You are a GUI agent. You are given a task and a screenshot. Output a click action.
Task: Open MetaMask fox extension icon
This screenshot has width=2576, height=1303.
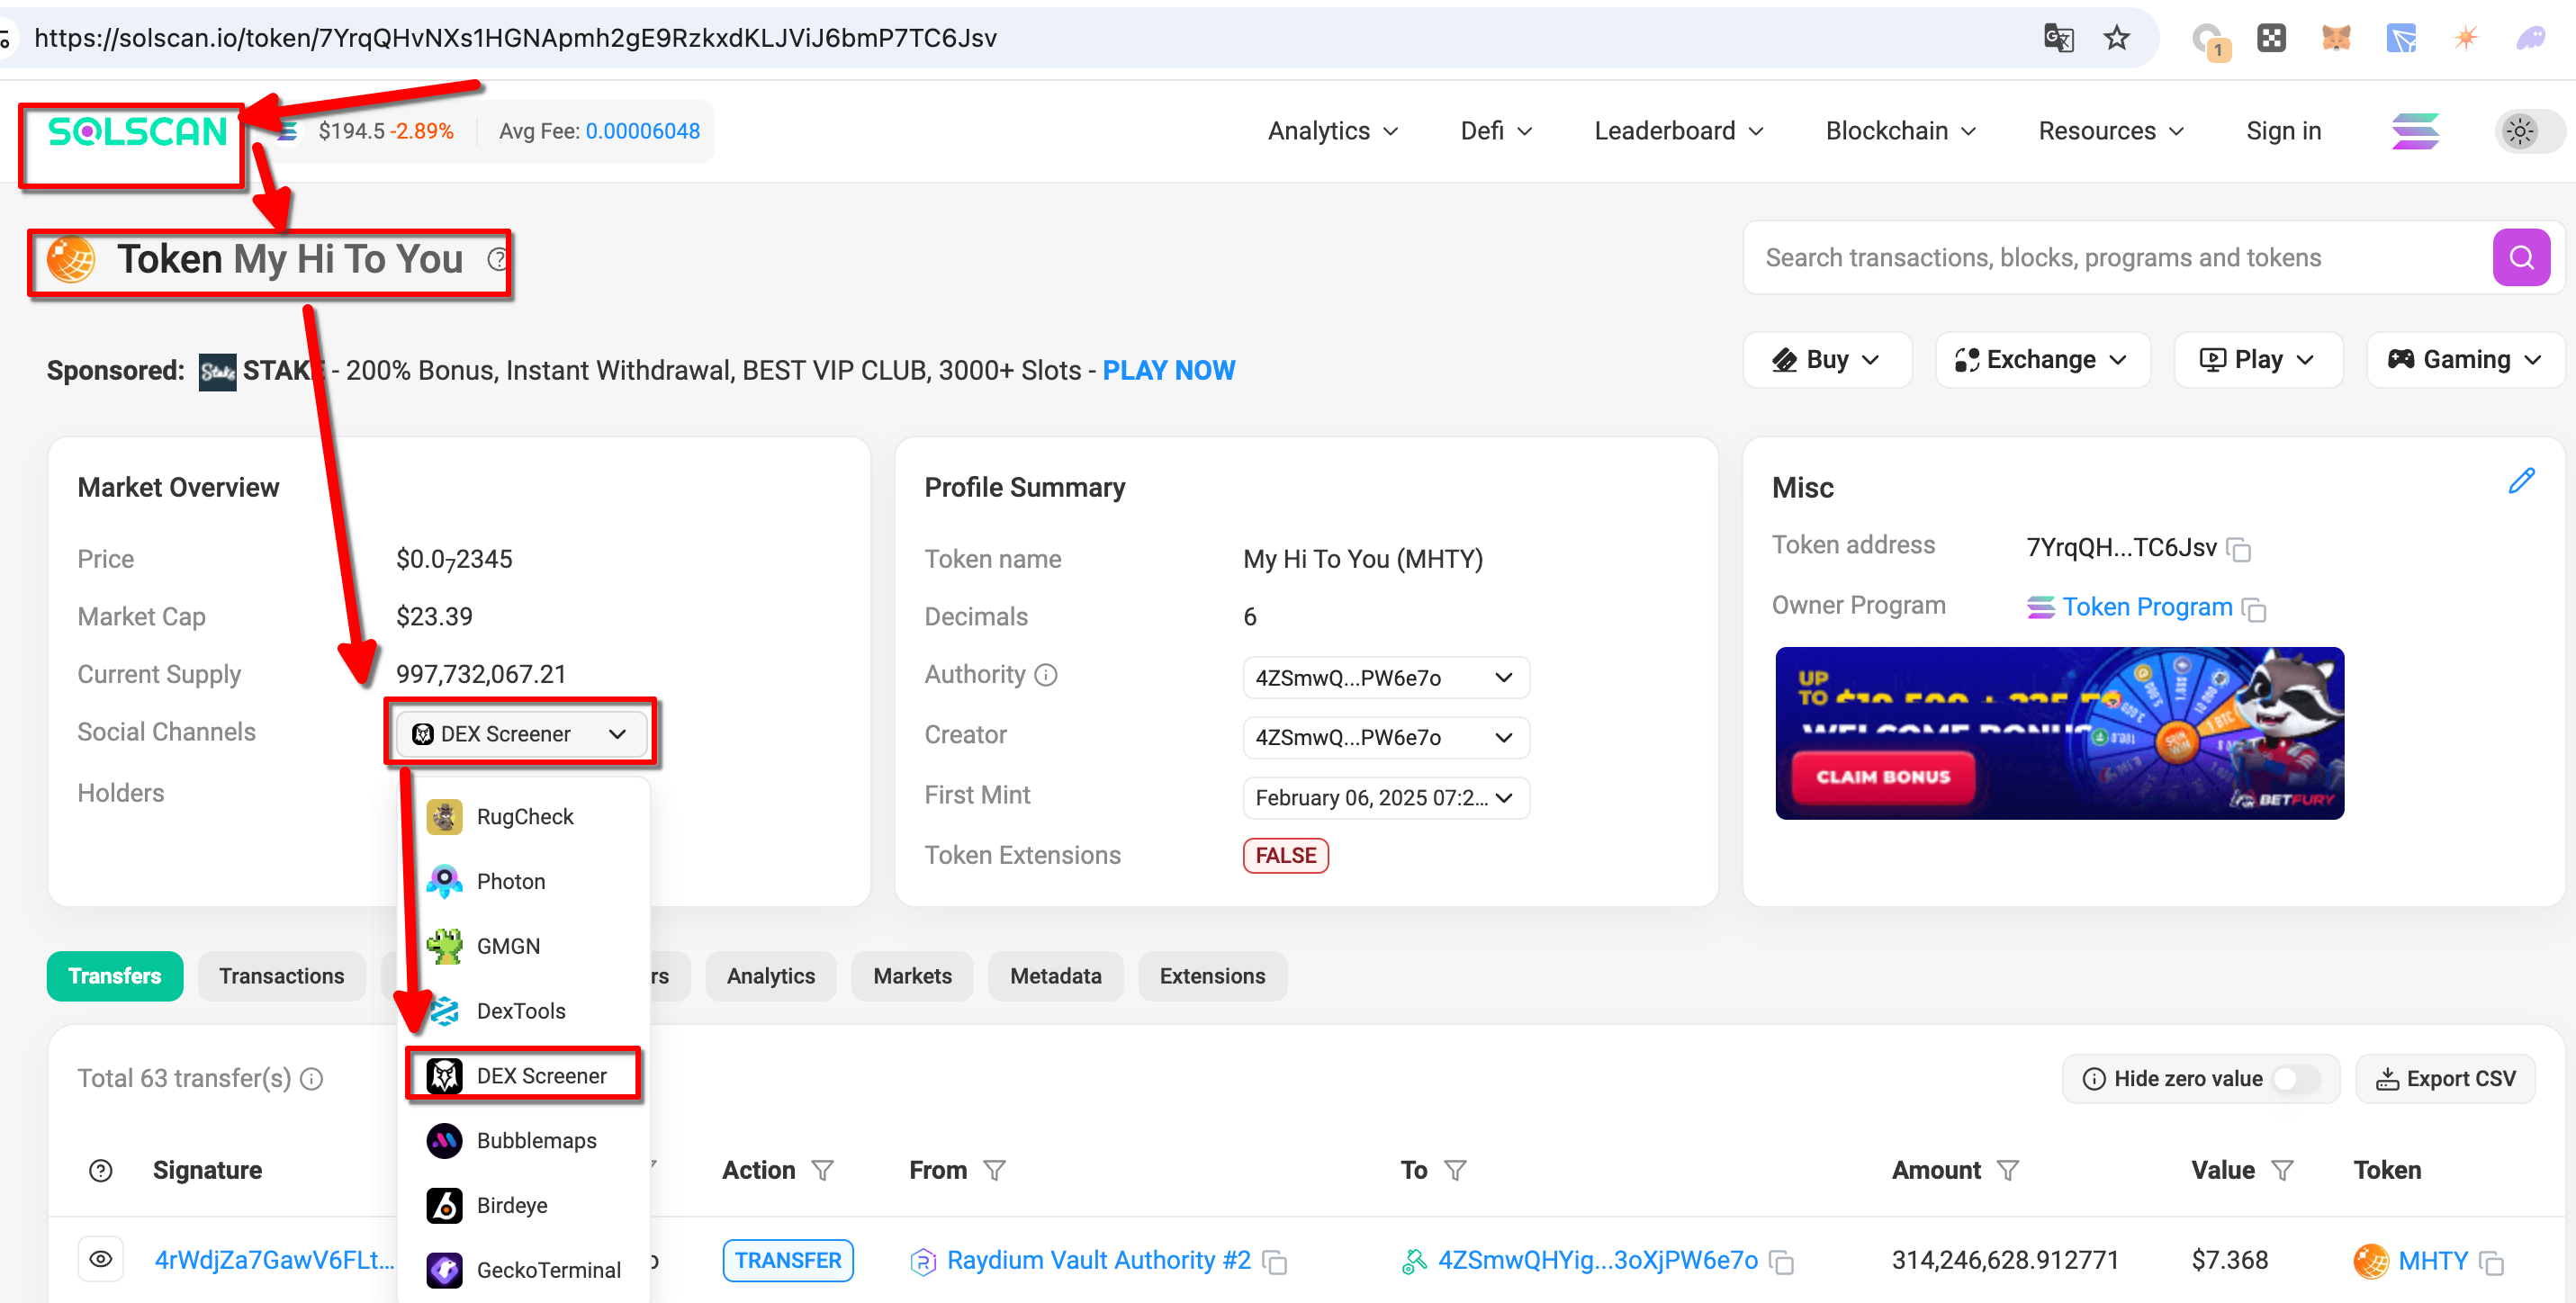pos(2335,38)
